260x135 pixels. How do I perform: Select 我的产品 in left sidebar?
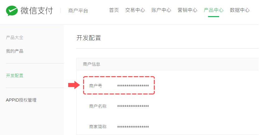point(15,51)
